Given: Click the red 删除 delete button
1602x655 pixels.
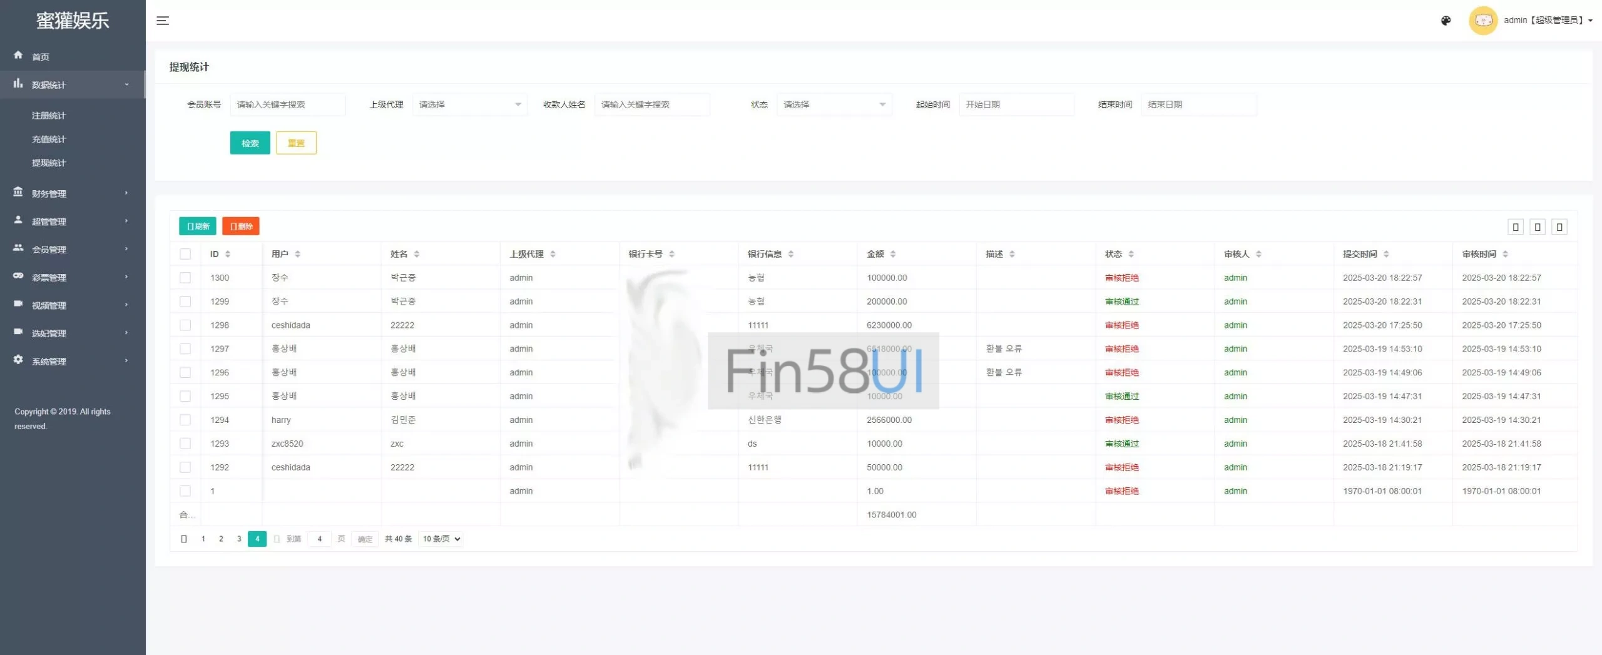Looking at the screenshot, I should pyautogui.click(x=241, y=226).
